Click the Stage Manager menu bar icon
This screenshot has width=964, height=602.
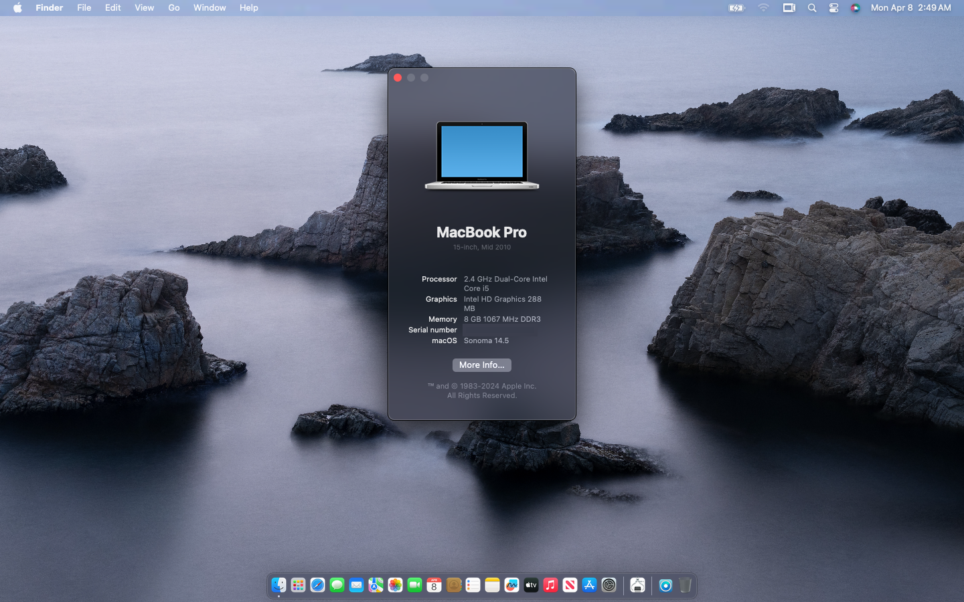click(789, 8)
